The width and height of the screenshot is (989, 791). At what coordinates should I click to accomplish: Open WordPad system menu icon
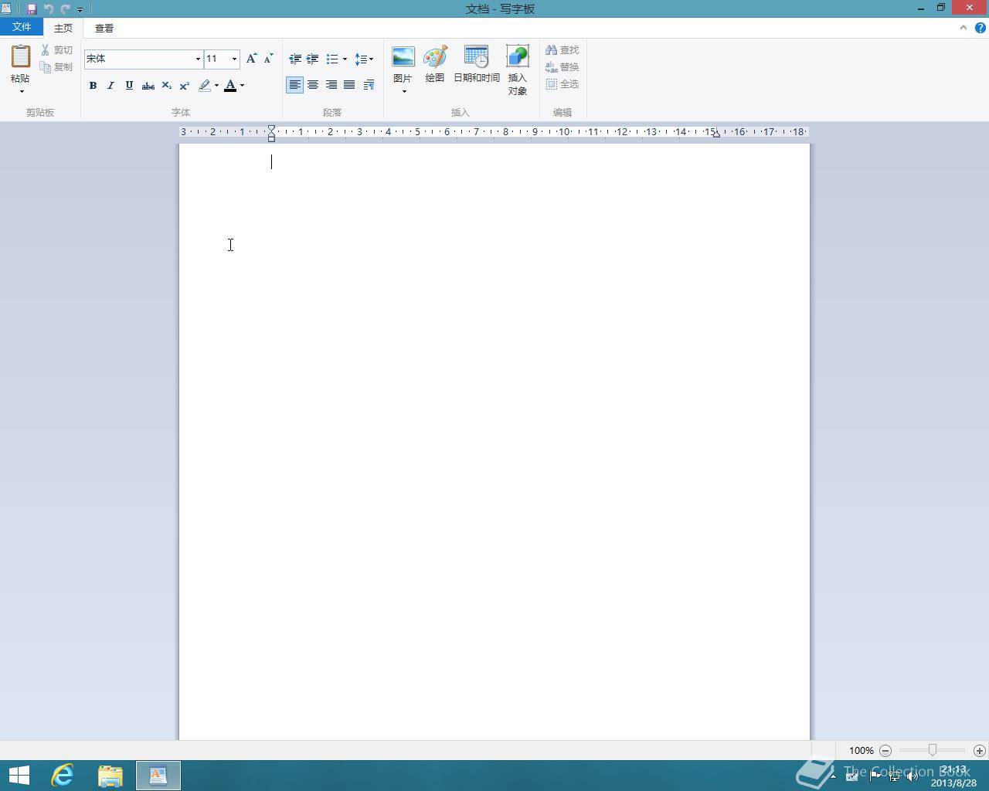coord(6,8)
